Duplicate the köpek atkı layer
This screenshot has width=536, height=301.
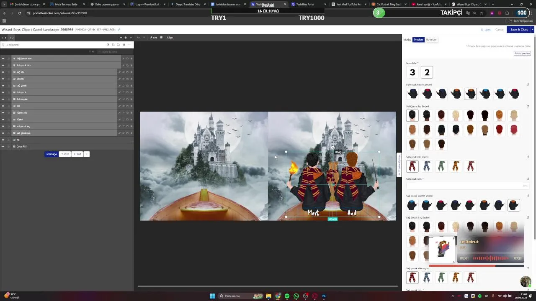tap(127, 112)
